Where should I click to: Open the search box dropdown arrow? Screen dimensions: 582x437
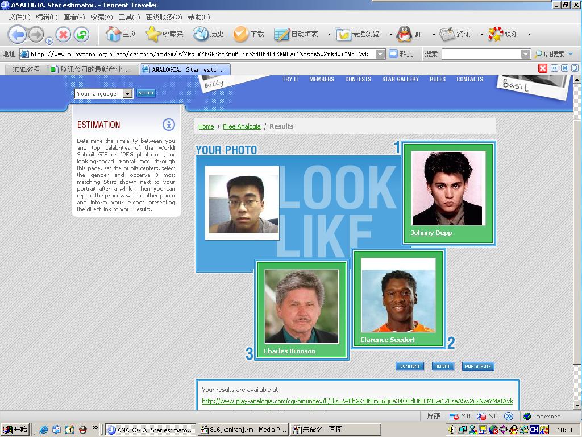pos(526,54)
